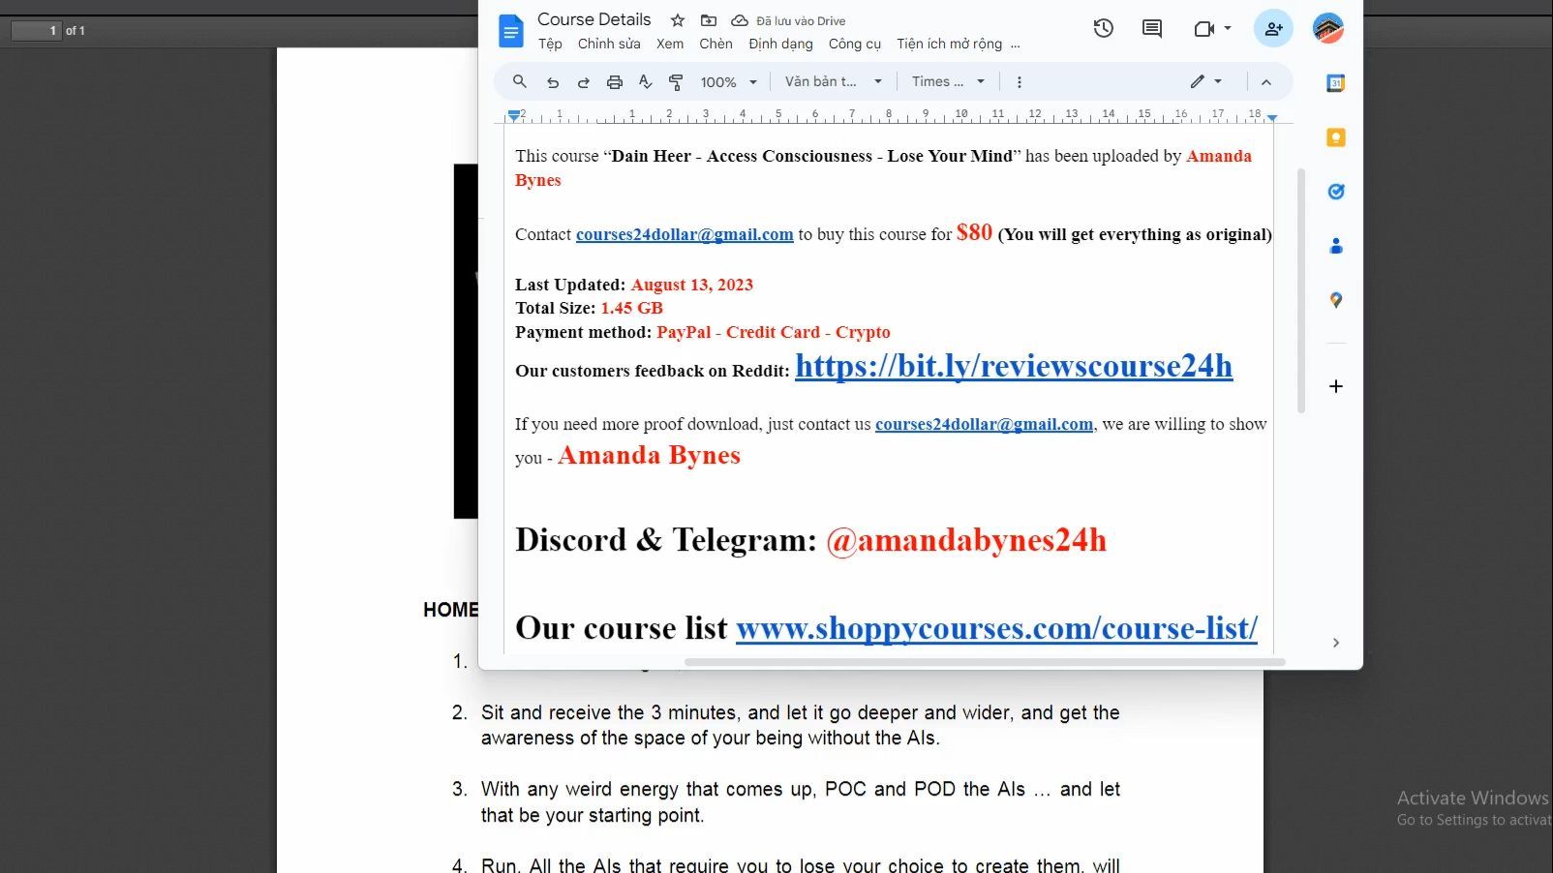Open the Công cụ menu
Image resolution: width=1553 pixels, height=873 pixels.
pyautogui.click(x=854, y=44)
